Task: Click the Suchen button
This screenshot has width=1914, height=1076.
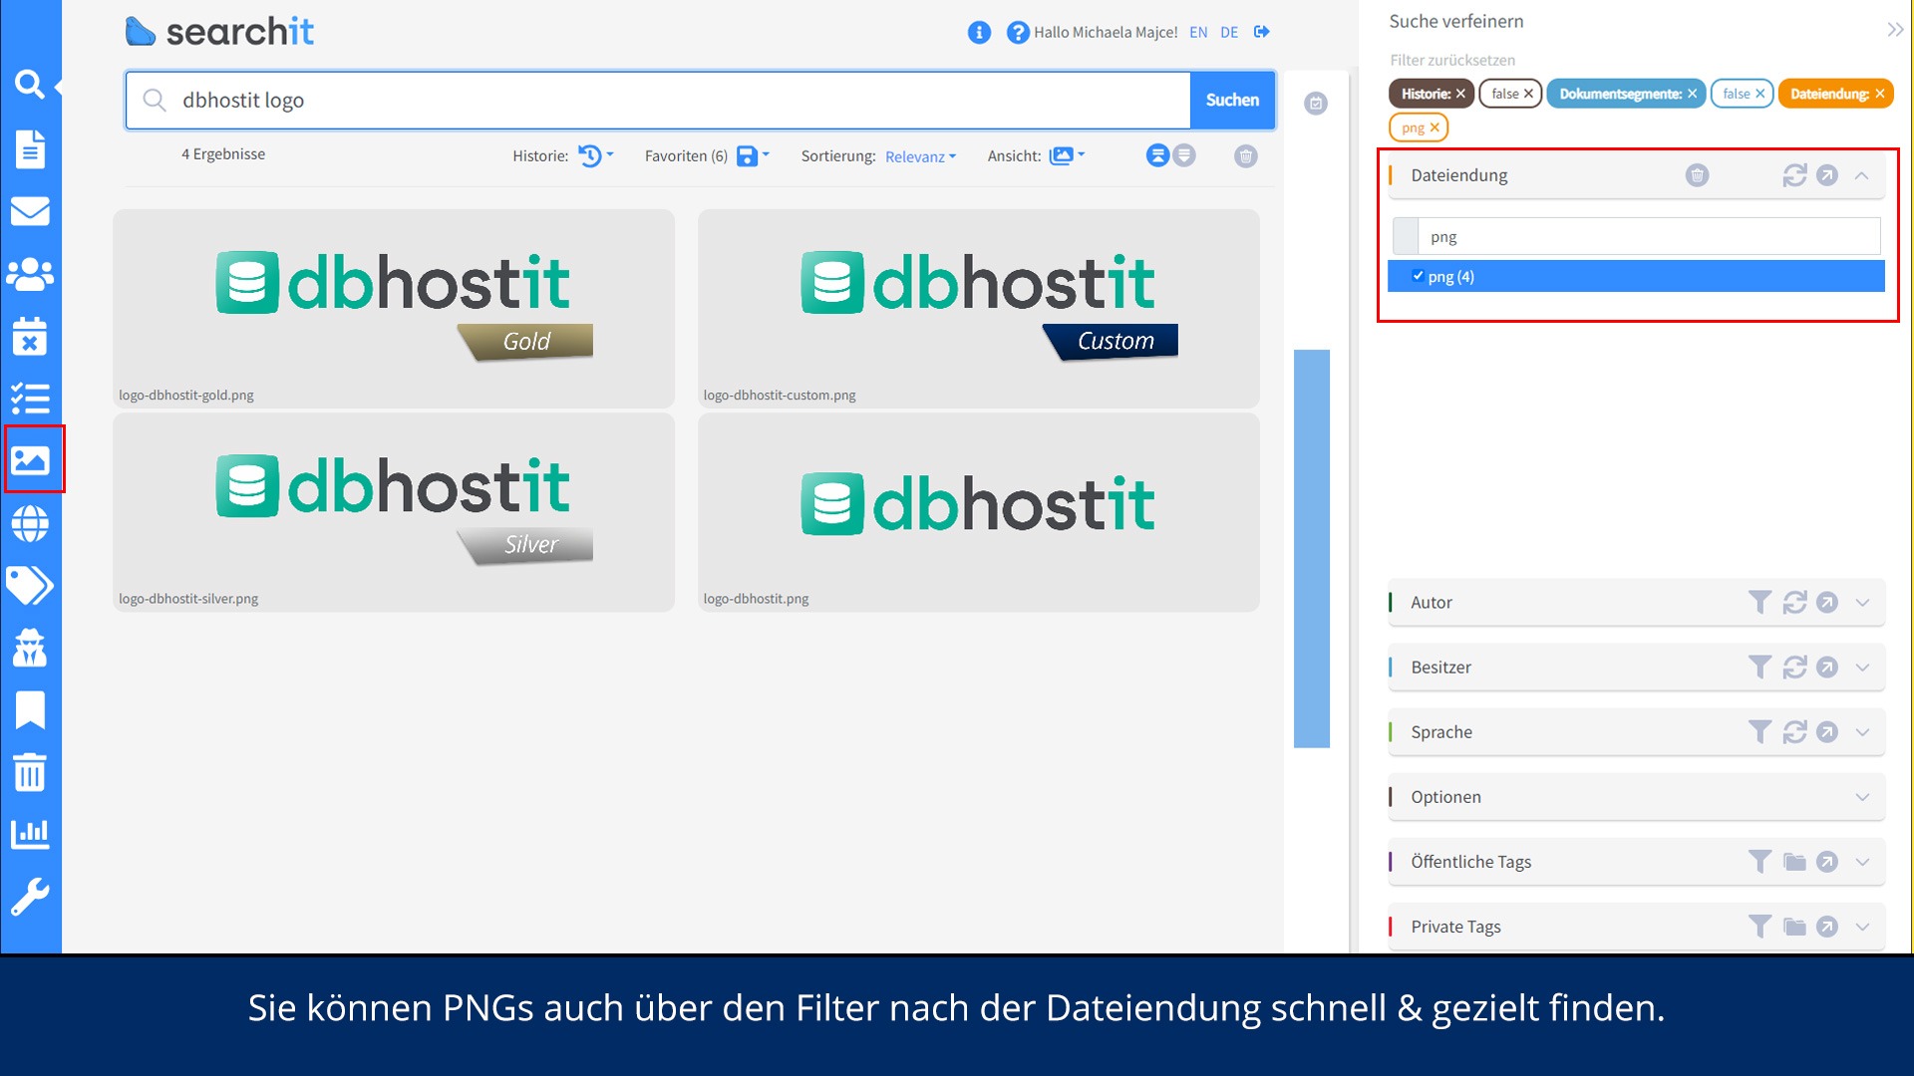Action: 1232,100
